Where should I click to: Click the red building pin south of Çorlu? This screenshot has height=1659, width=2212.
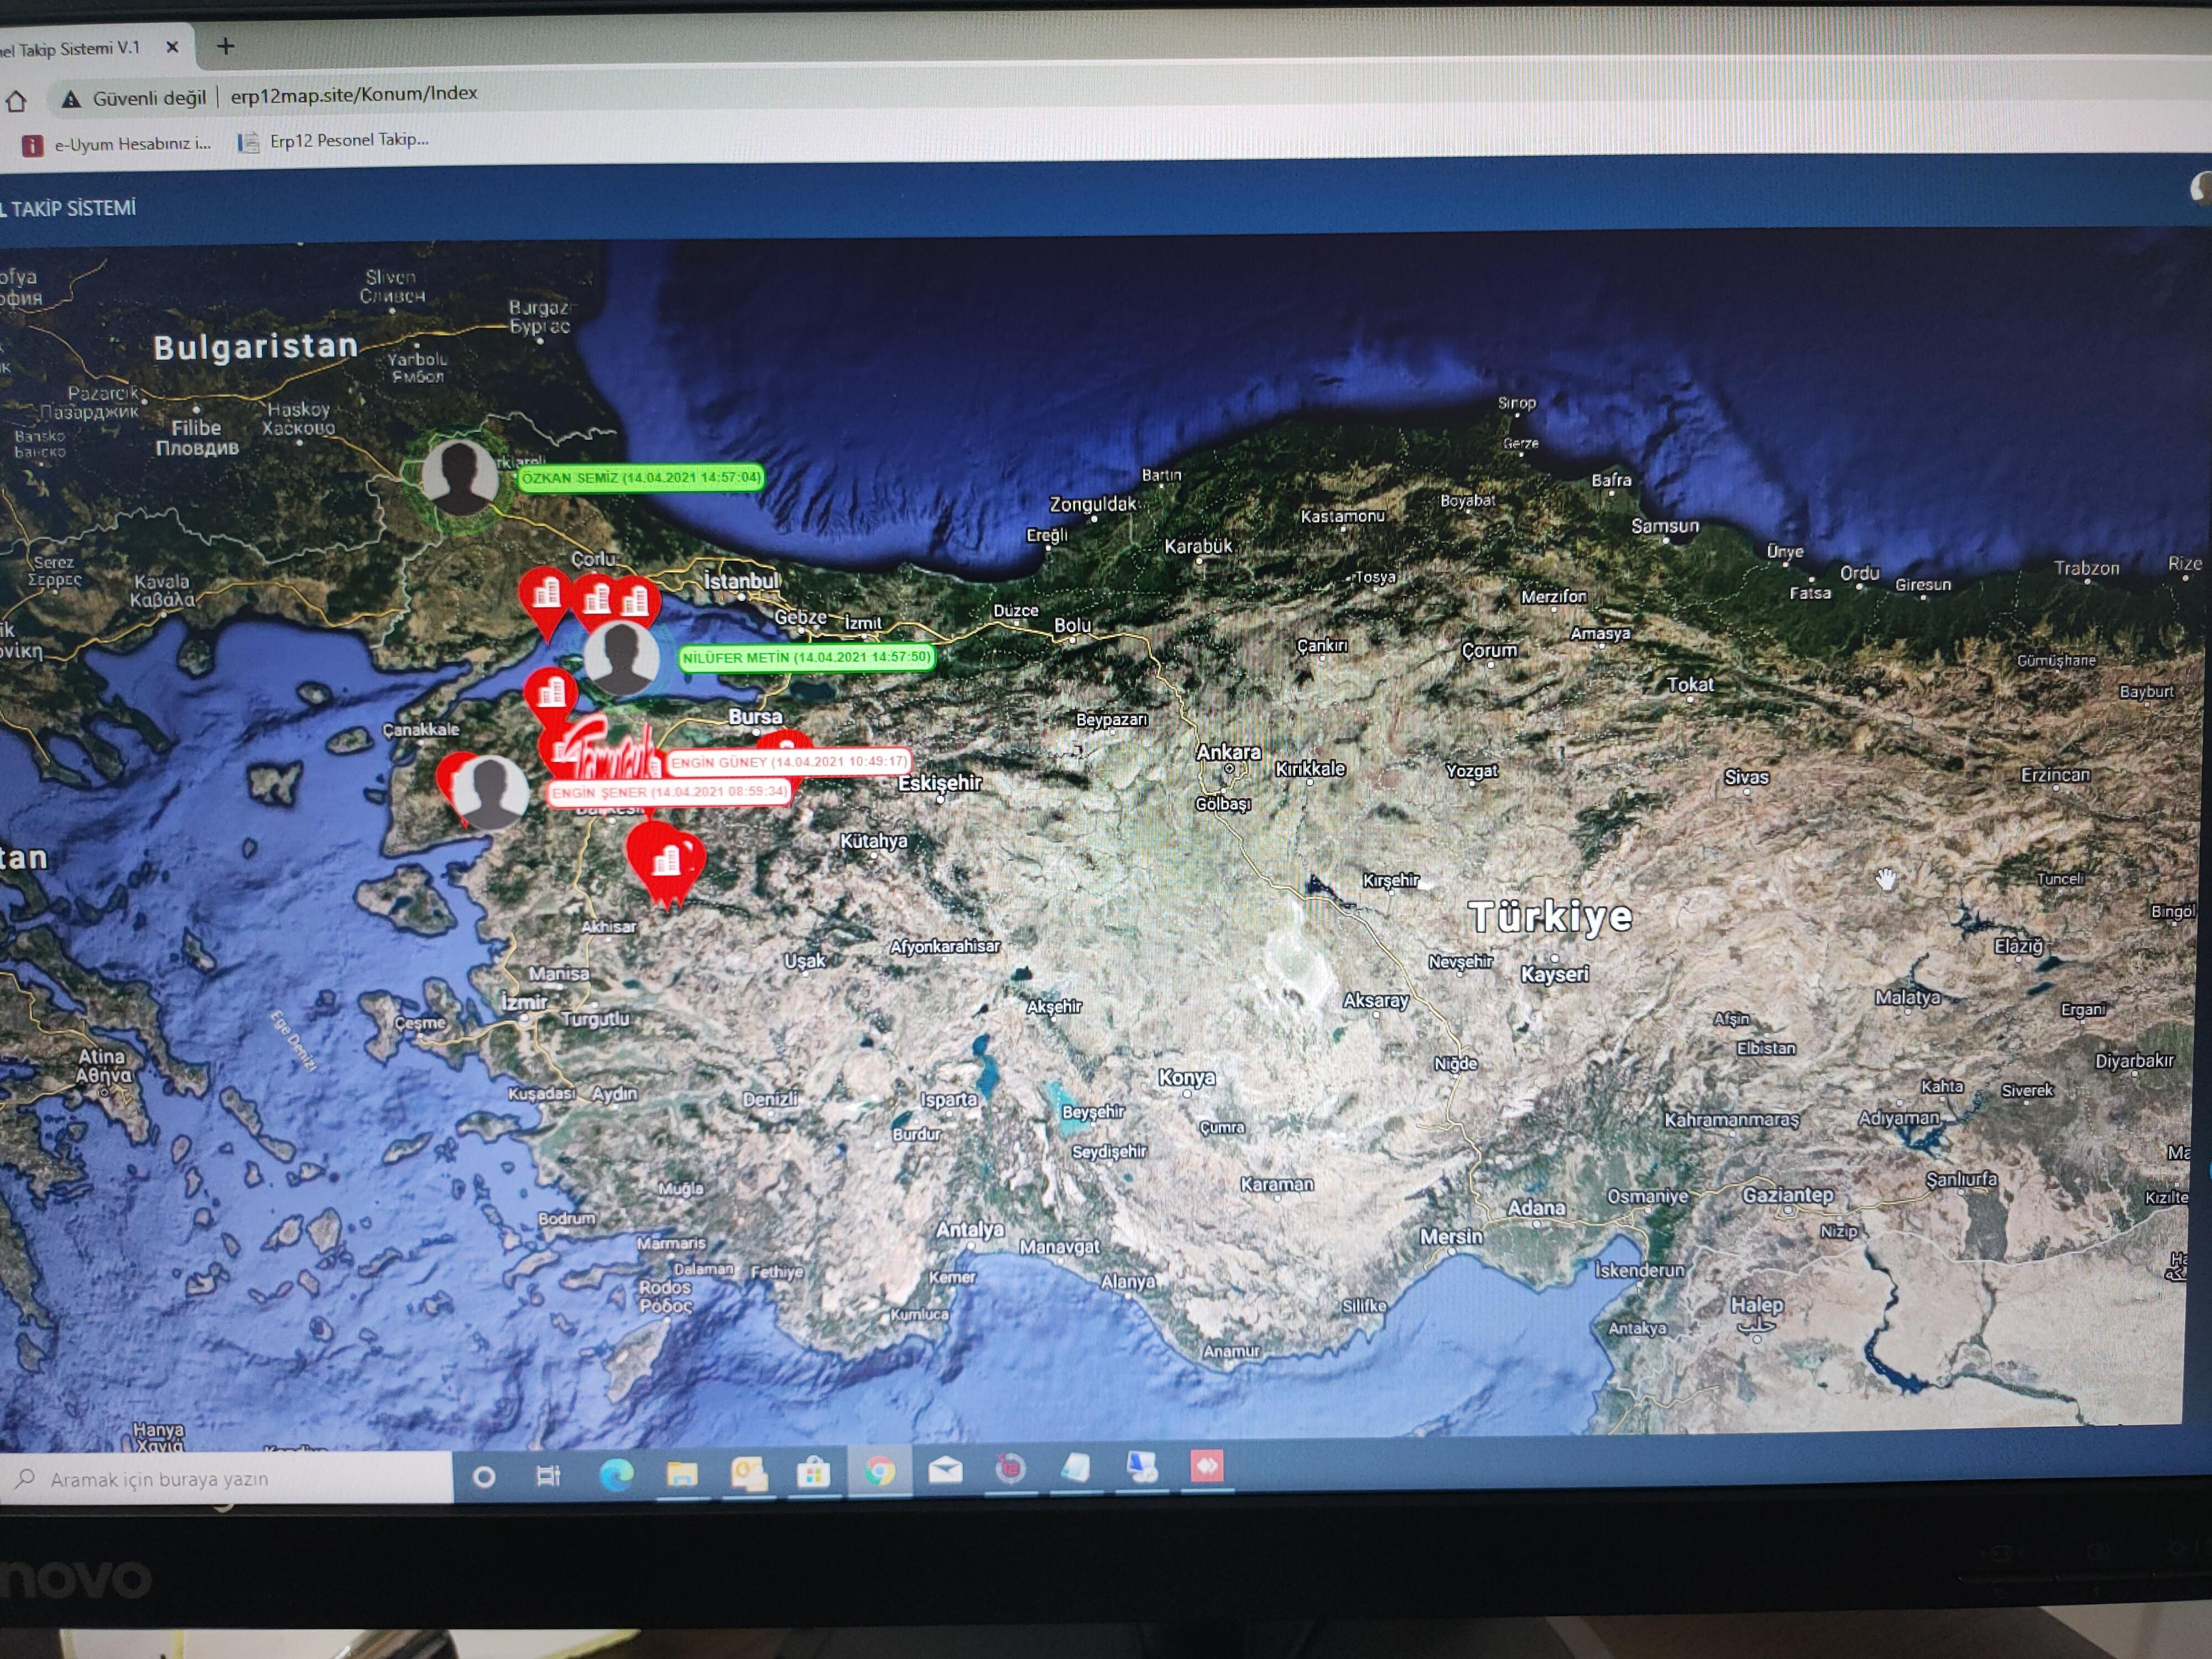coord(546,597)
